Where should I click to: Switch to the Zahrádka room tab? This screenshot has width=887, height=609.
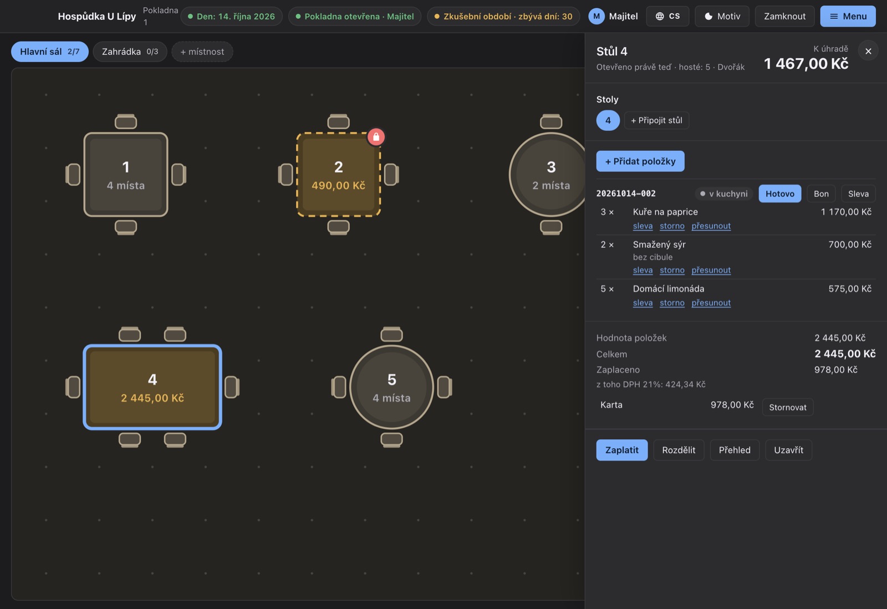click(130, 52)
